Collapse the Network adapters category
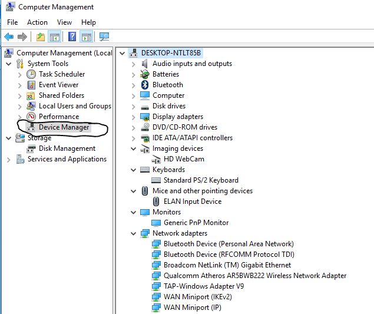 [x=134, y=234]
